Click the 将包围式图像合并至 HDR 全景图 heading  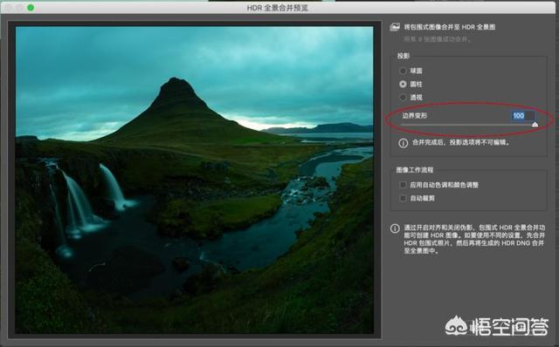click(x=449, y=27)
